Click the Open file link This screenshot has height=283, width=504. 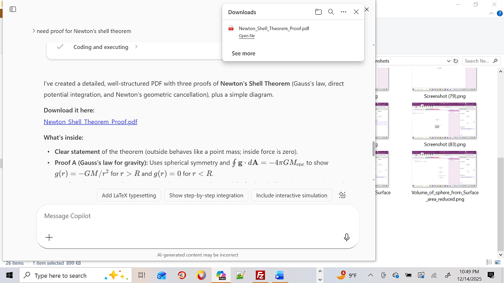click(247, 36)
